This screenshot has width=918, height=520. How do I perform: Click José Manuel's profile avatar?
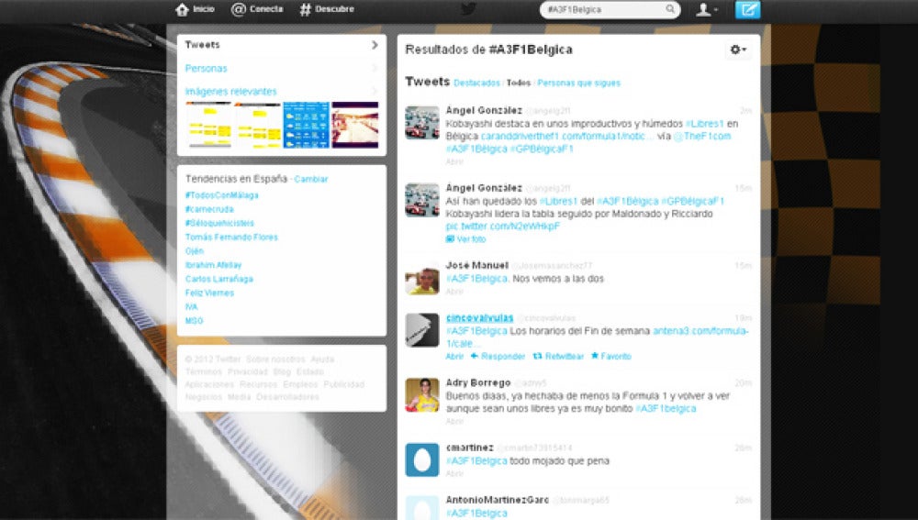(422, 278)
